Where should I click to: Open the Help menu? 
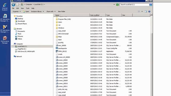coord(33,8)
